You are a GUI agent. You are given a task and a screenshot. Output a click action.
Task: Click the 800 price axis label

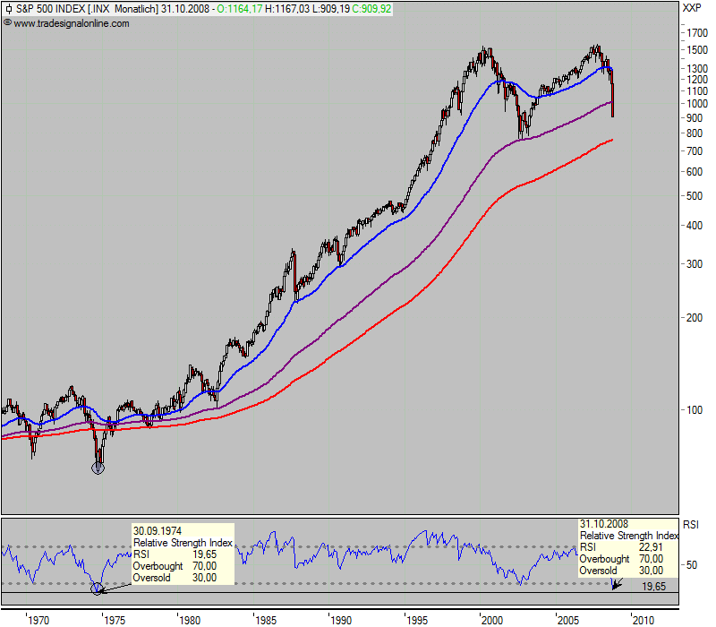tap(695, 133)
